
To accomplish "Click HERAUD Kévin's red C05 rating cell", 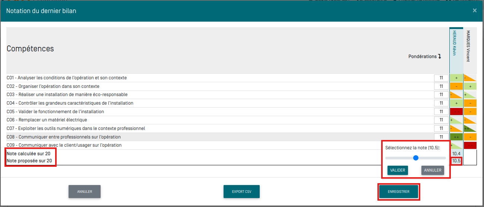I will (456, 112).
